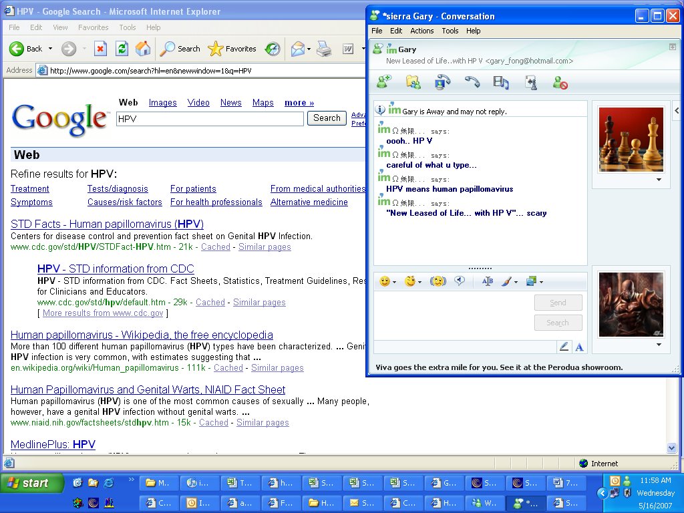Open the Mail dropdown arrow in IE toolbar

309,49
